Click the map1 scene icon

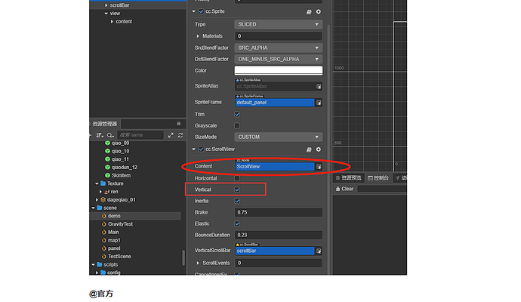pos(103,240)
